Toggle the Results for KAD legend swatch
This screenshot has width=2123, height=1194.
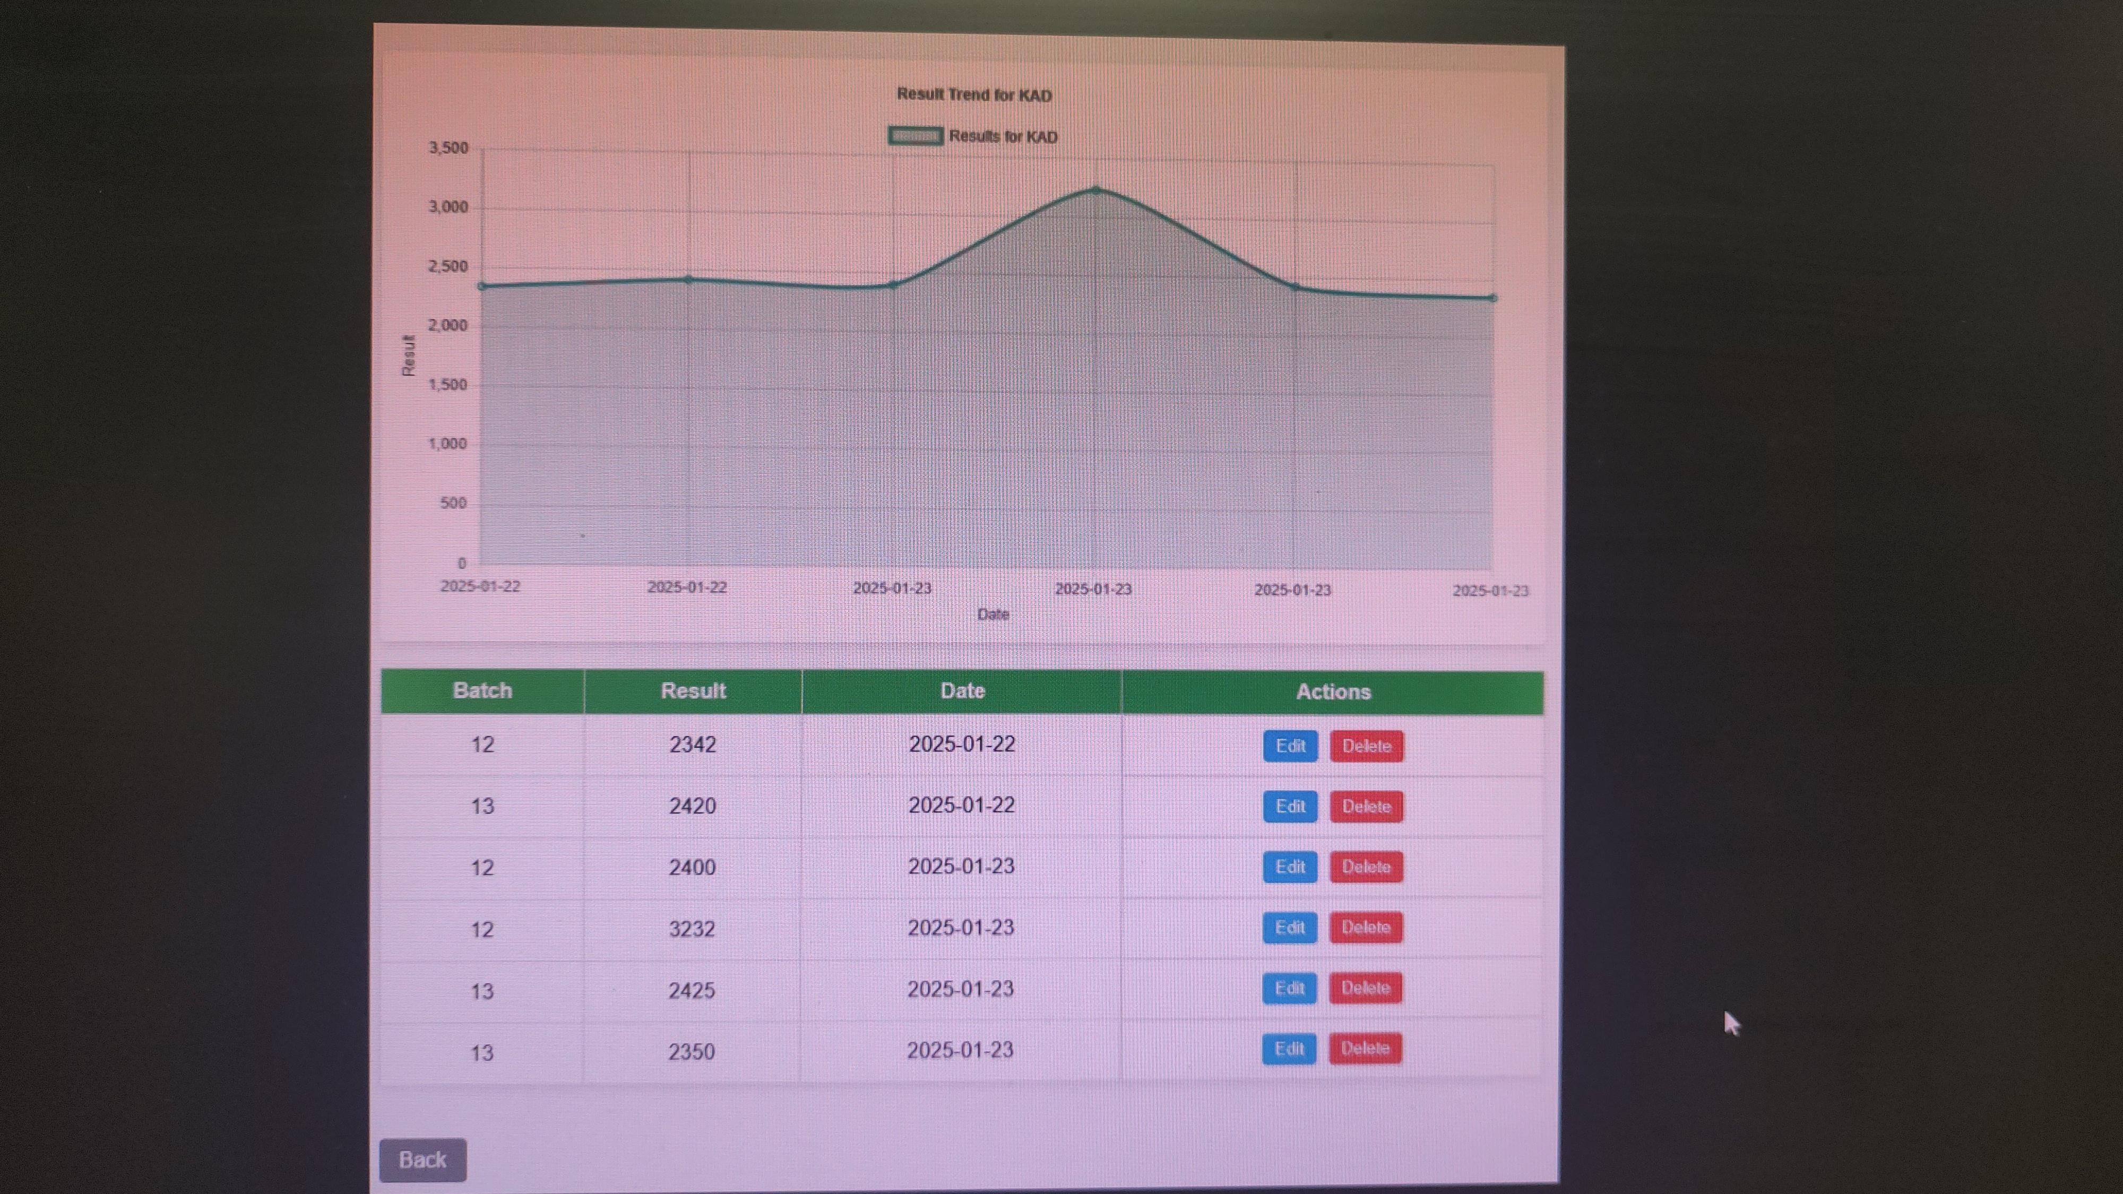(x=915, y=136)
